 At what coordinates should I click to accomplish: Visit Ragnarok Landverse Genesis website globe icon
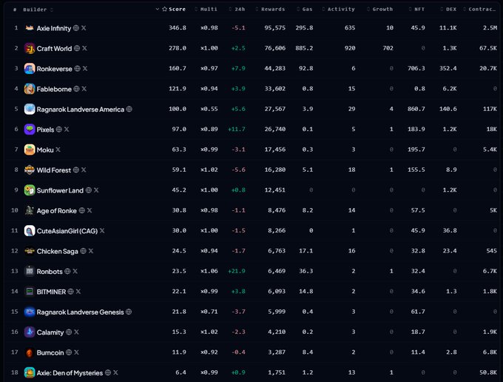tap(129, 312)
